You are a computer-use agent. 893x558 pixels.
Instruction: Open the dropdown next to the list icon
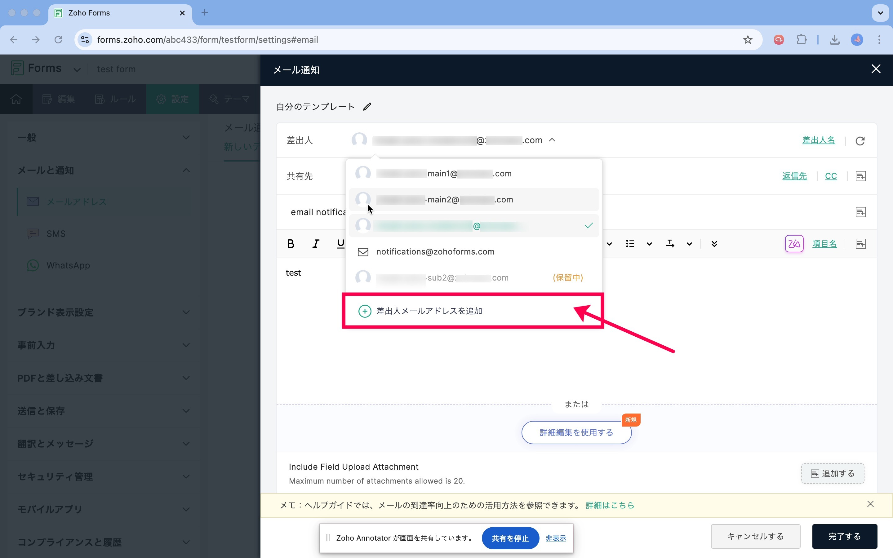tap(649, 244)
